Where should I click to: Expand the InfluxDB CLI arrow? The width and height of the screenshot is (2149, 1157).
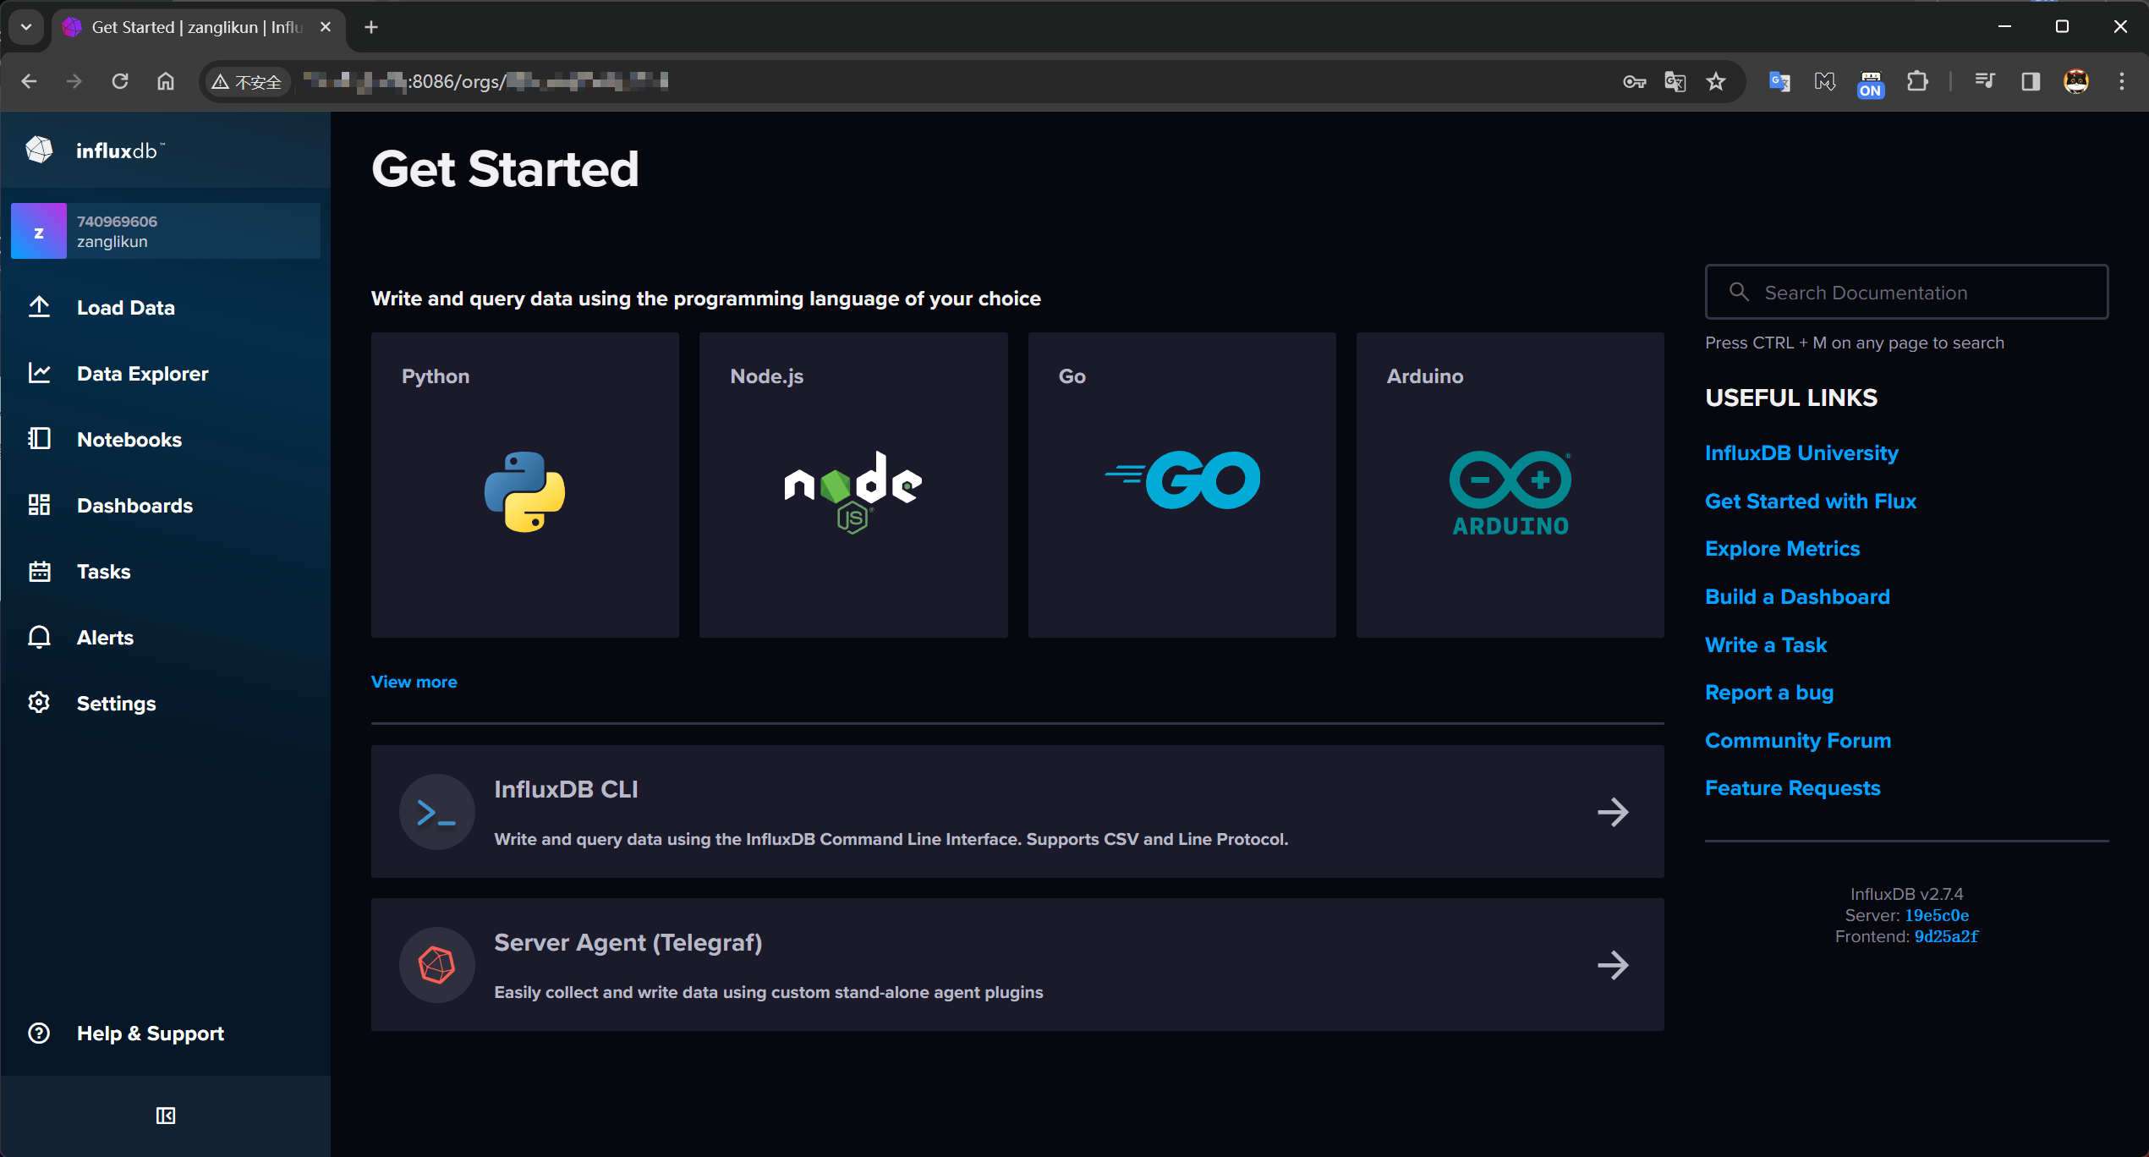1612,812
